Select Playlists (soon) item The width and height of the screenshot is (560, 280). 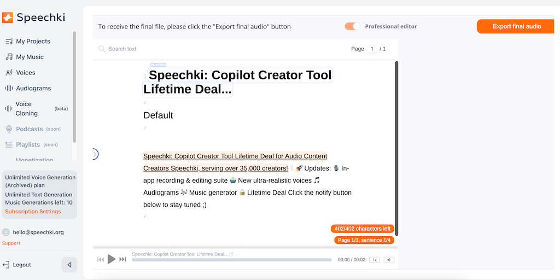37,144
